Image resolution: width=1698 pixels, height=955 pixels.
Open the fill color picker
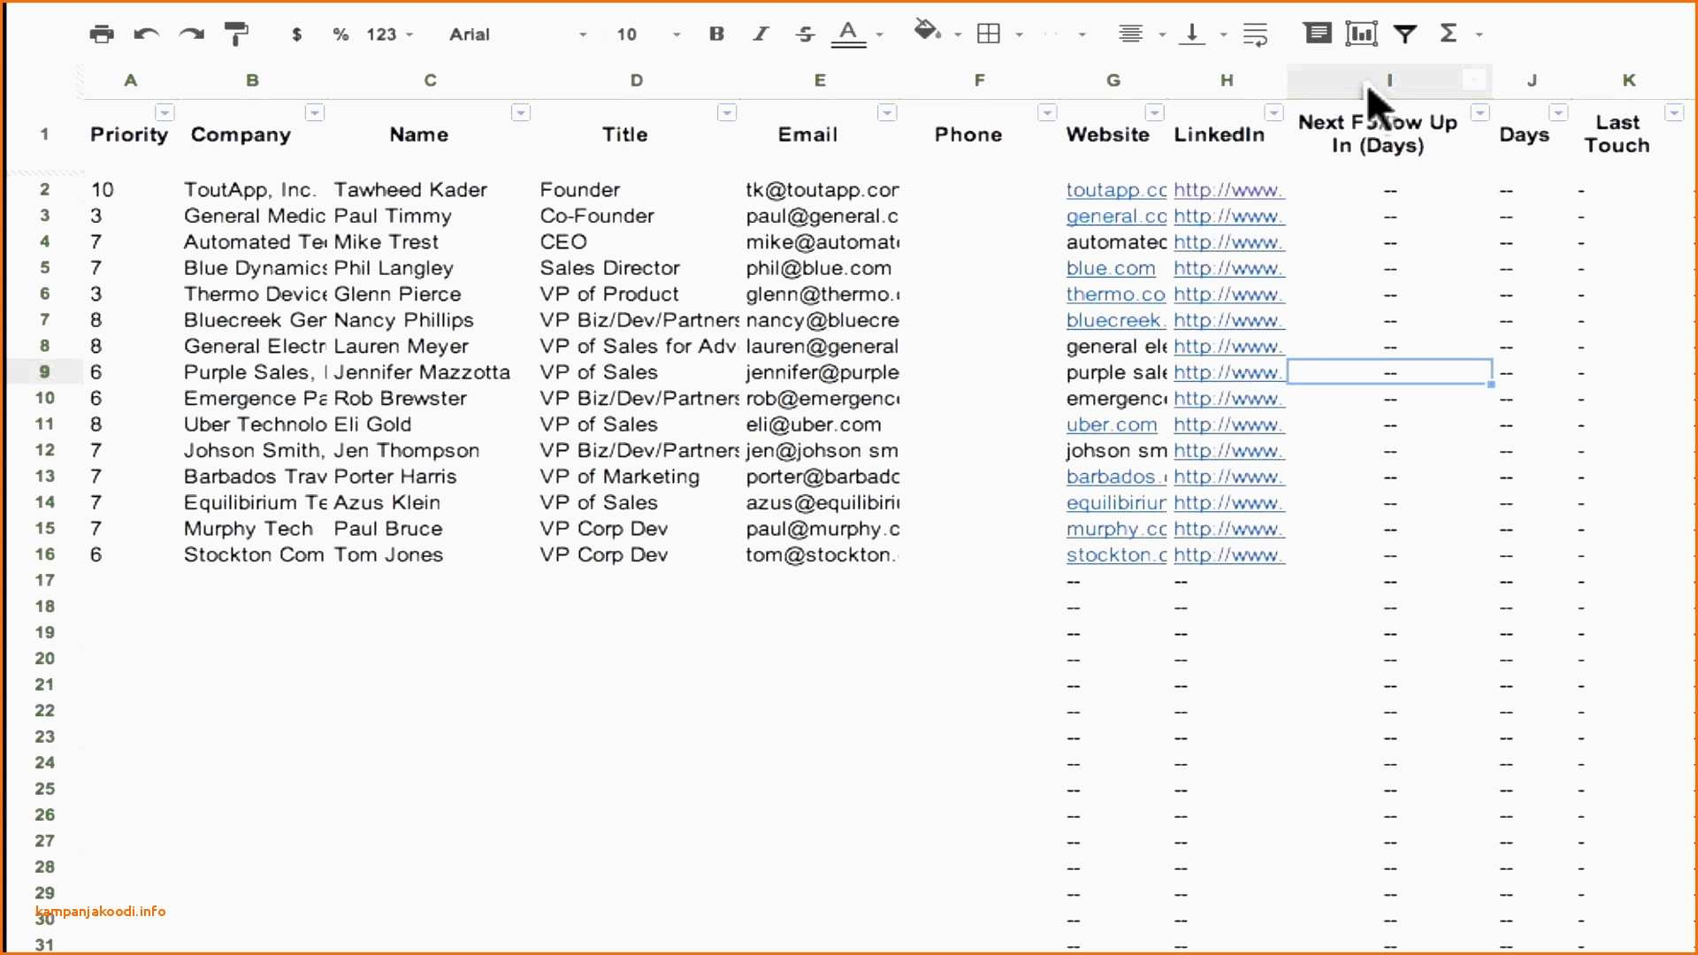pyautogui.click(x=928, y=34)
